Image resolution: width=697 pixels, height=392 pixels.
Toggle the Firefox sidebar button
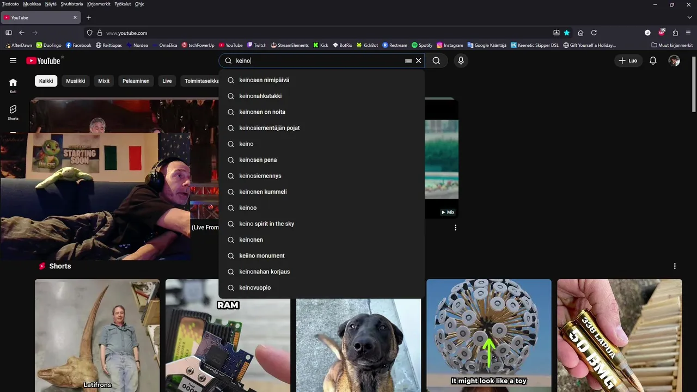(9, 33)
